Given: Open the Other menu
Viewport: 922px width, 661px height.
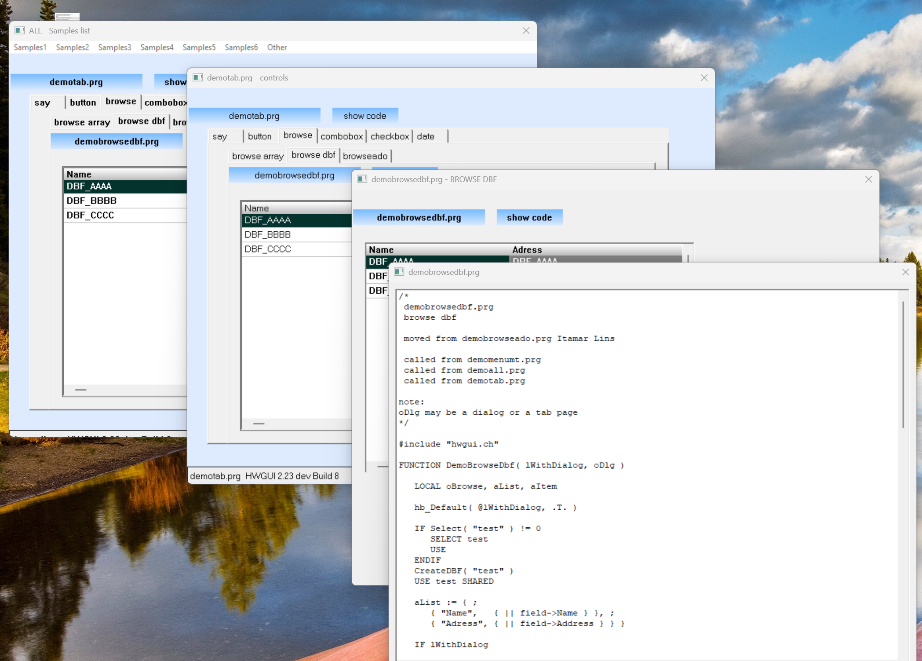Looking at the screenshot, I should (x=277, y=47).
